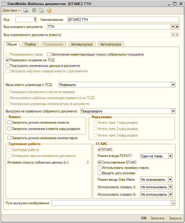Expand Выгрузка не правильно собранного документа dropdown
Image resolution: width=185 pixels, height=223 pixels.
point(173,111)
